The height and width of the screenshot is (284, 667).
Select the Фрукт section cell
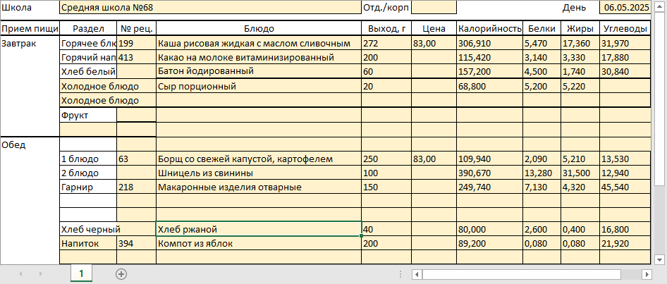pyautogui.click(x=88, y=115)
